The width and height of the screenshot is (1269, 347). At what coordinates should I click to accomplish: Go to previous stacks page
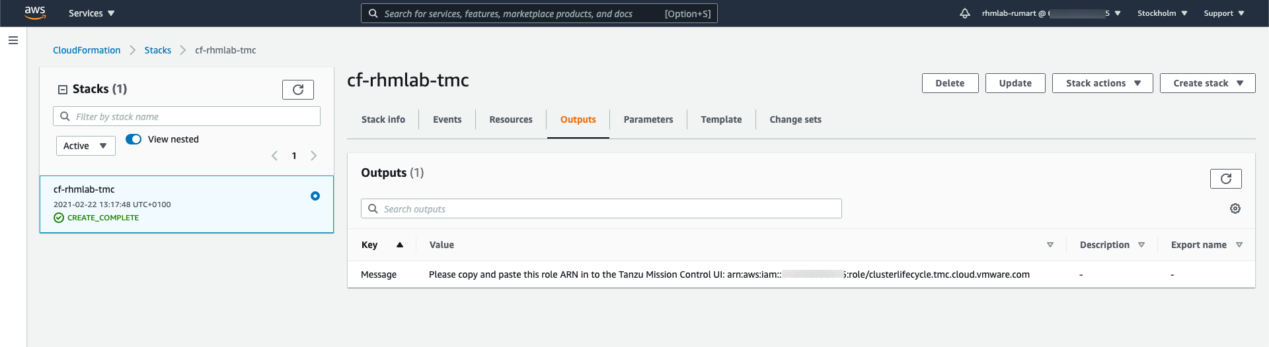coord(274,156)
